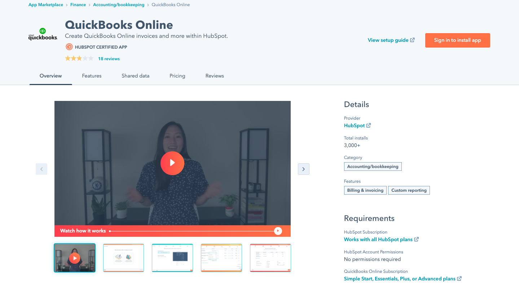Click external link icon after Works with all HubSpot plans
Viewport: 519px width, 284px height.
417,239
